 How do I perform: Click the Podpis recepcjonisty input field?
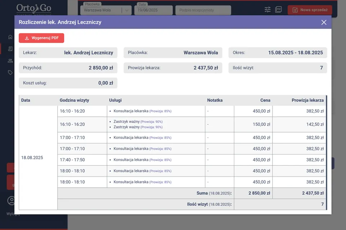click(x=203, y=10)
